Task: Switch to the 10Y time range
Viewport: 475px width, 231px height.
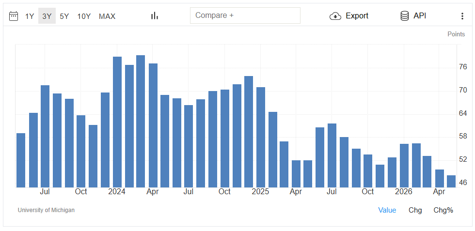Action: coord(84,16)
